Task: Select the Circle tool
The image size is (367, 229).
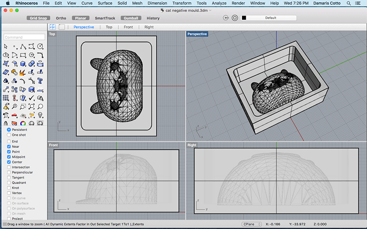Action: [40, 47]
